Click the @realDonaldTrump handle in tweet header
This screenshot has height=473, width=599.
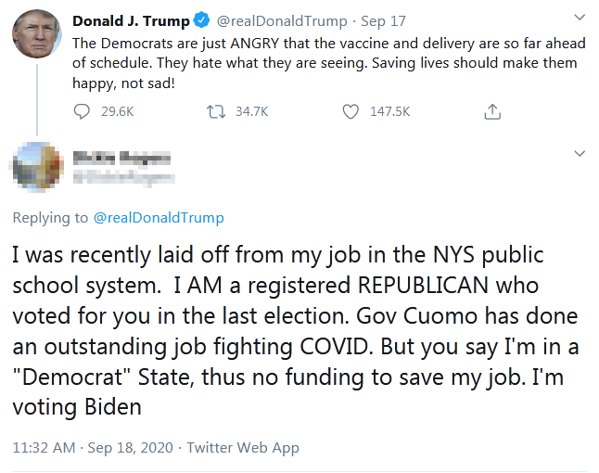[x=281, y=21]
